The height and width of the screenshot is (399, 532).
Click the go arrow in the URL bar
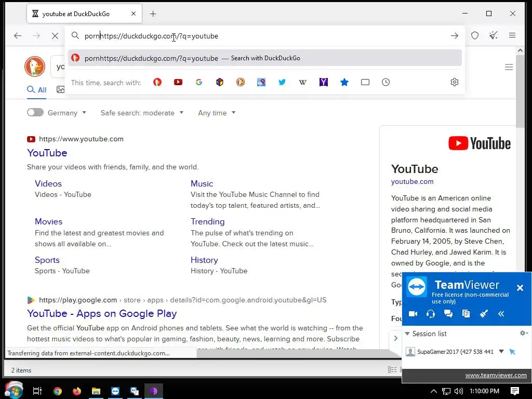tap(454, 36)
